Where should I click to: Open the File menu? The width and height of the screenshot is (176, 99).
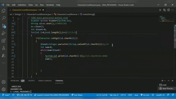click(x=8, y=5)
